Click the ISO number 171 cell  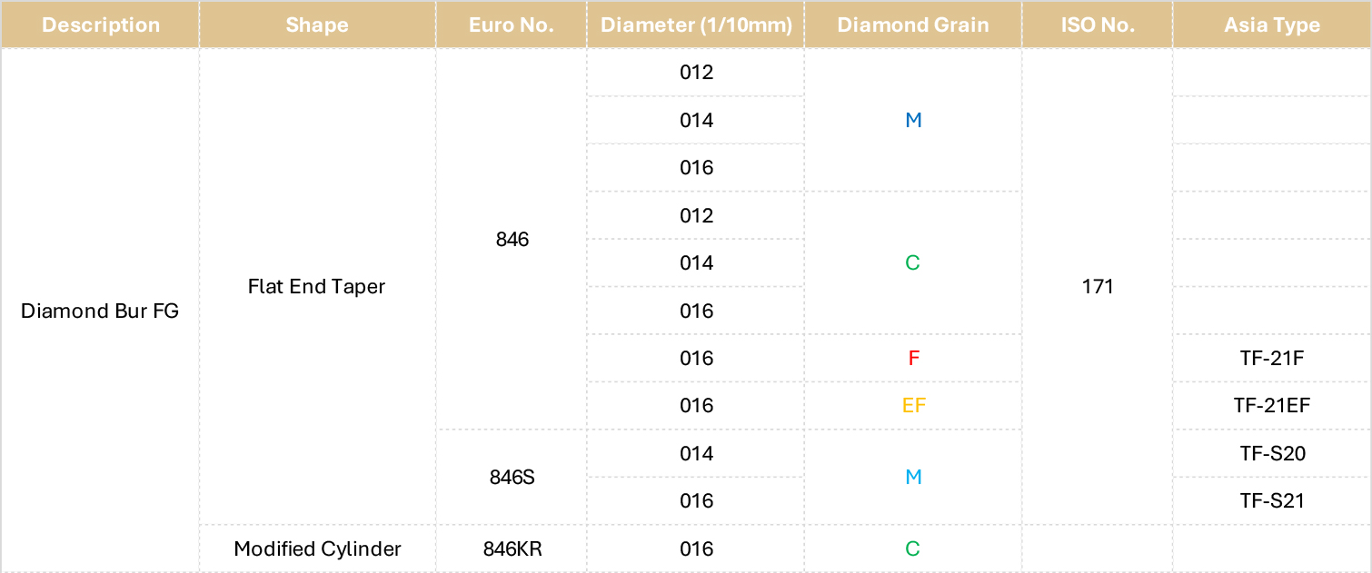[1098, 286]
